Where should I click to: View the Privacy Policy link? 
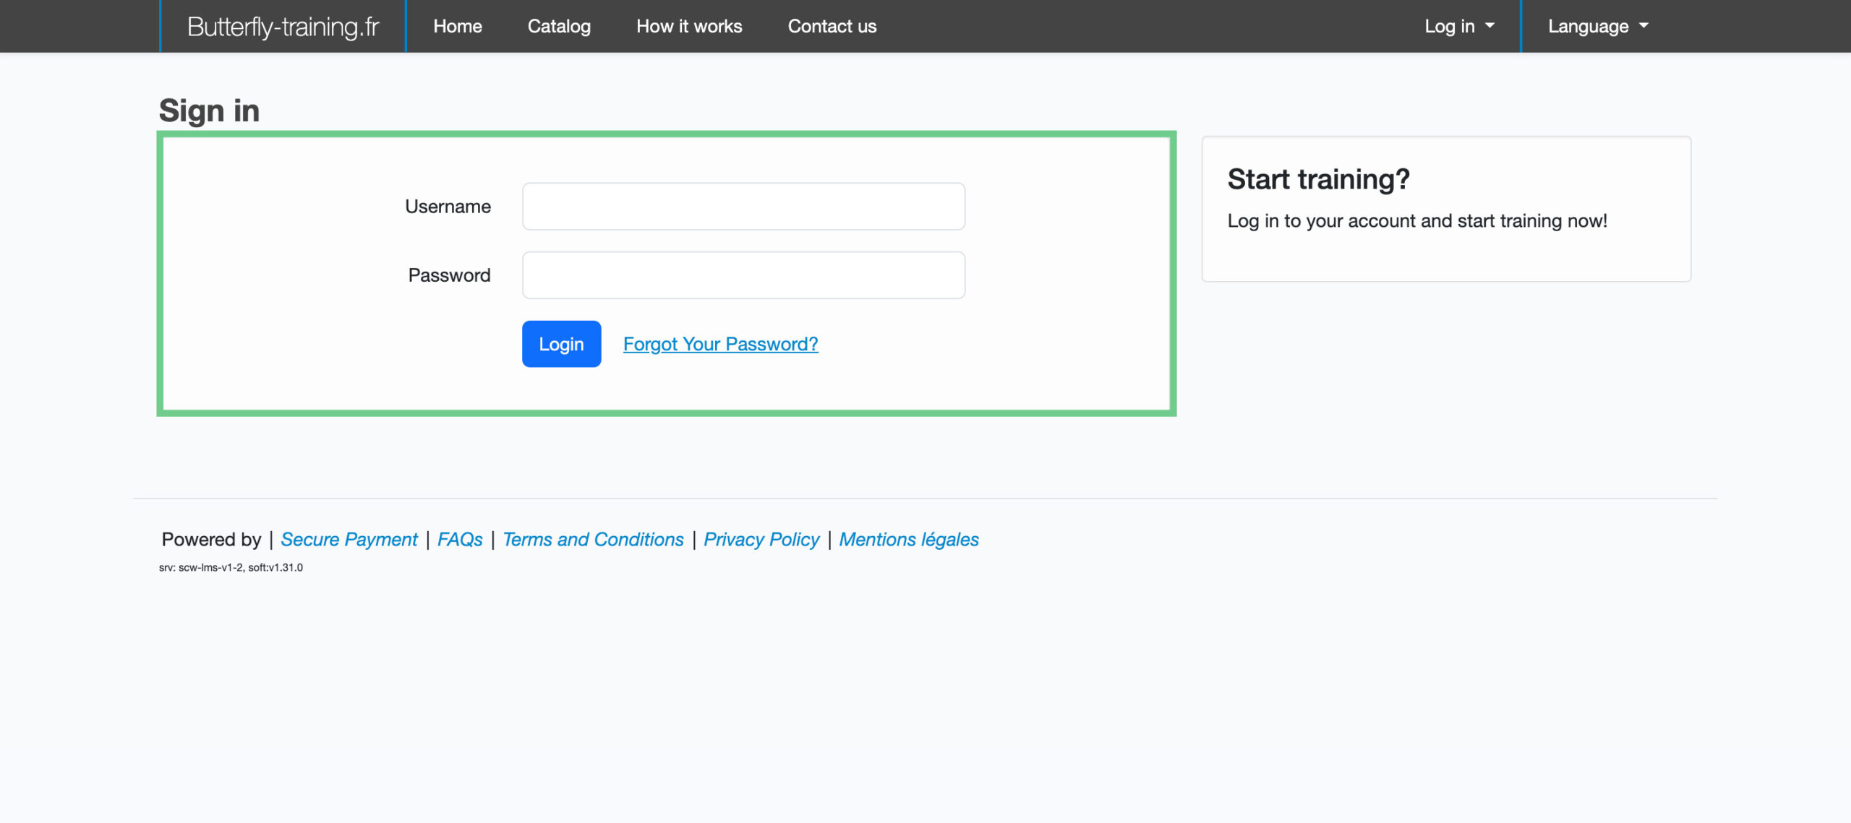[761, 540]
